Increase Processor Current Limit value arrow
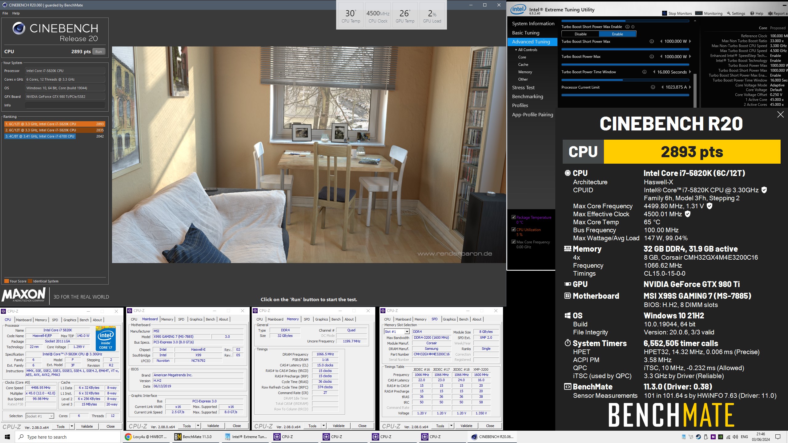 click(690, 87)
